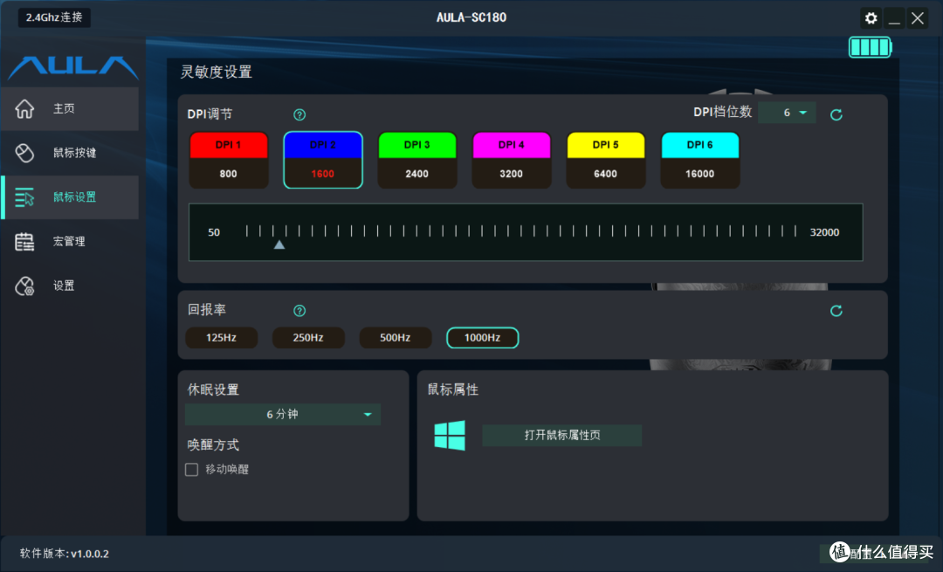Reset DPI settings with refresh icon
This screenshot has width=943, height=572.
click(836, 114)
